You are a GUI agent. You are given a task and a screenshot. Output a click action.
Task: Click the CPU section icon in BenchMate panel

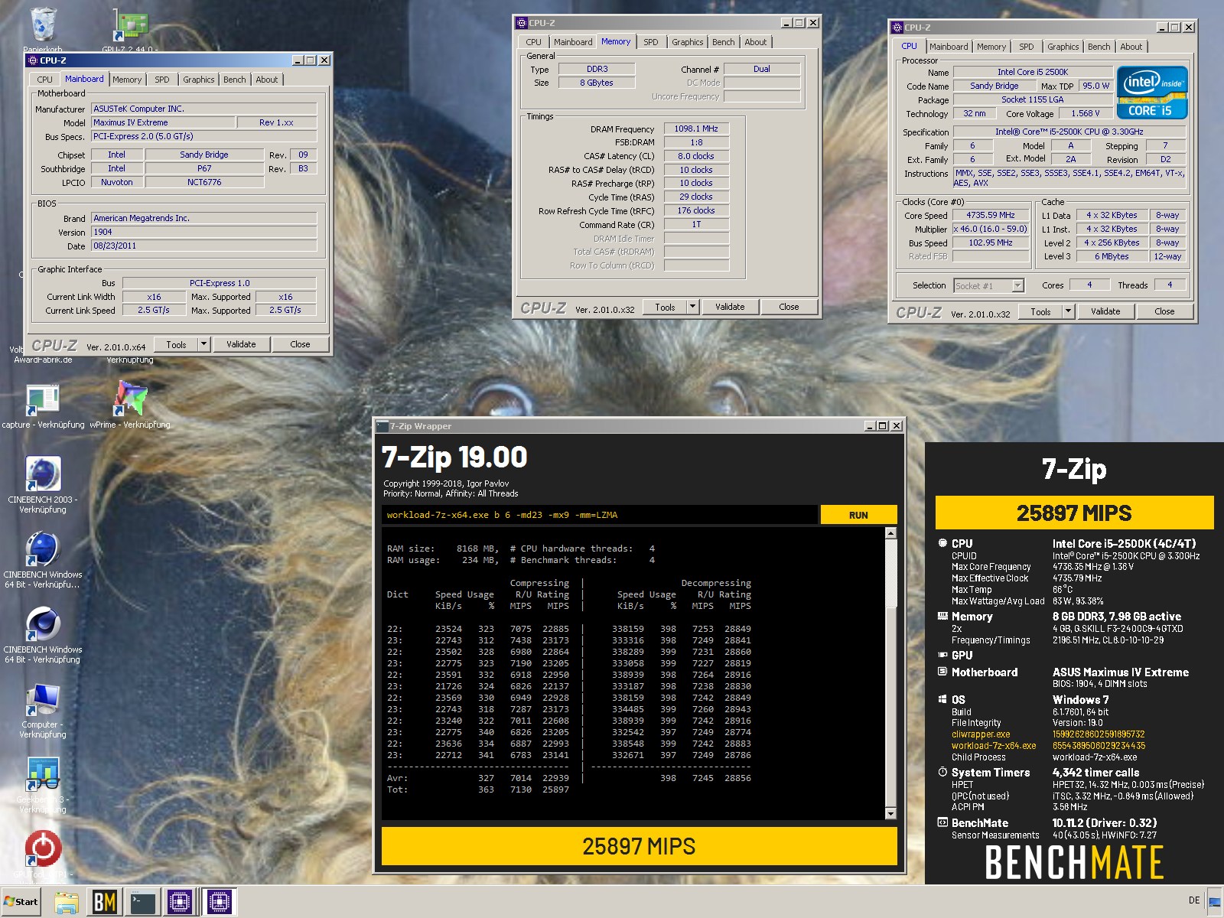942,543
